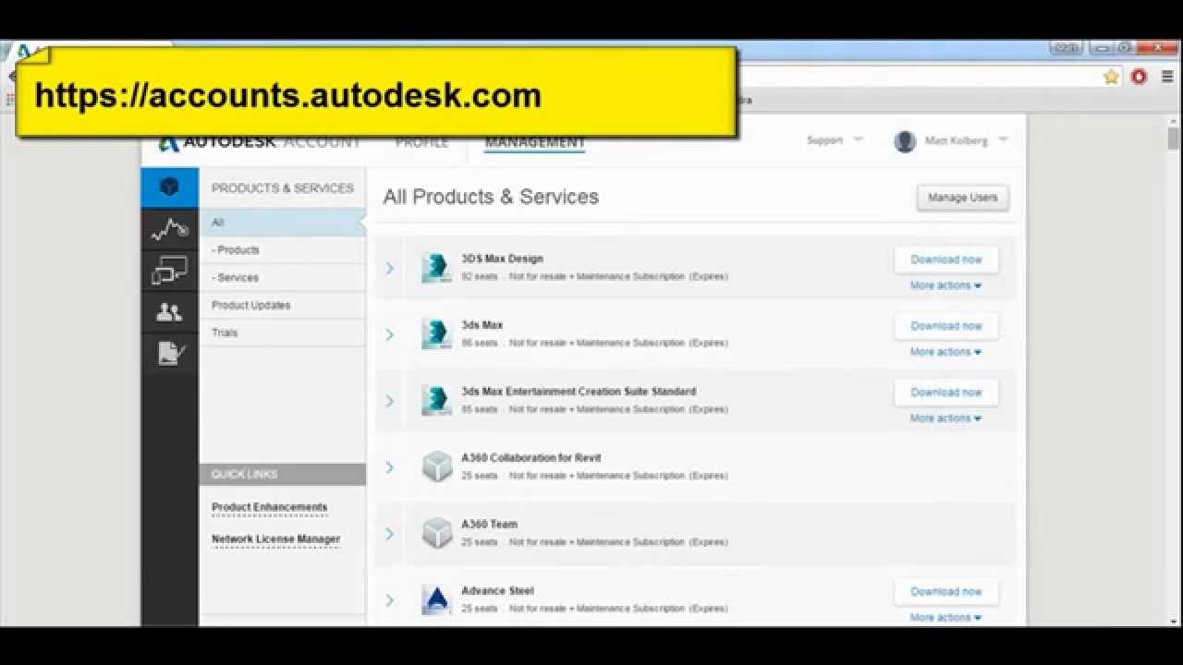Viewport: 1183px width, 665px height.
Task: Expand the 3ds Max row chevron
Action: (x=390, y=334)
